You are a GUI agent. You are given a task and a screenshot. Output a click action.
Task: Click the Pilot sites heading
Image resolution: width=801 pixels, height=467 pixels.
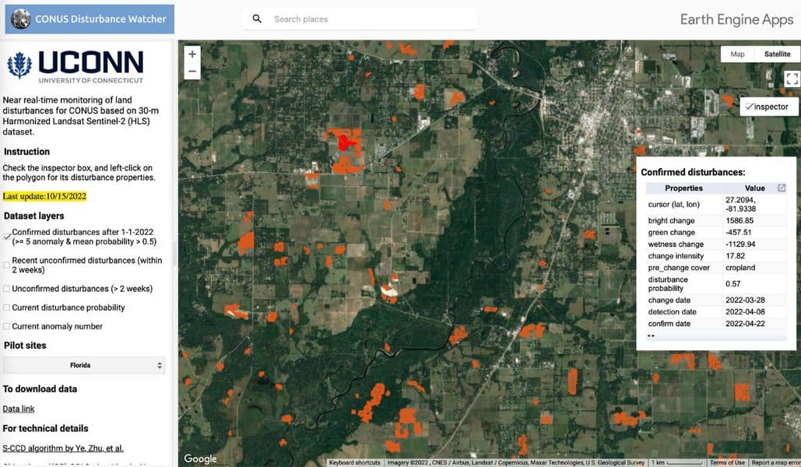(x=25, y=346)
